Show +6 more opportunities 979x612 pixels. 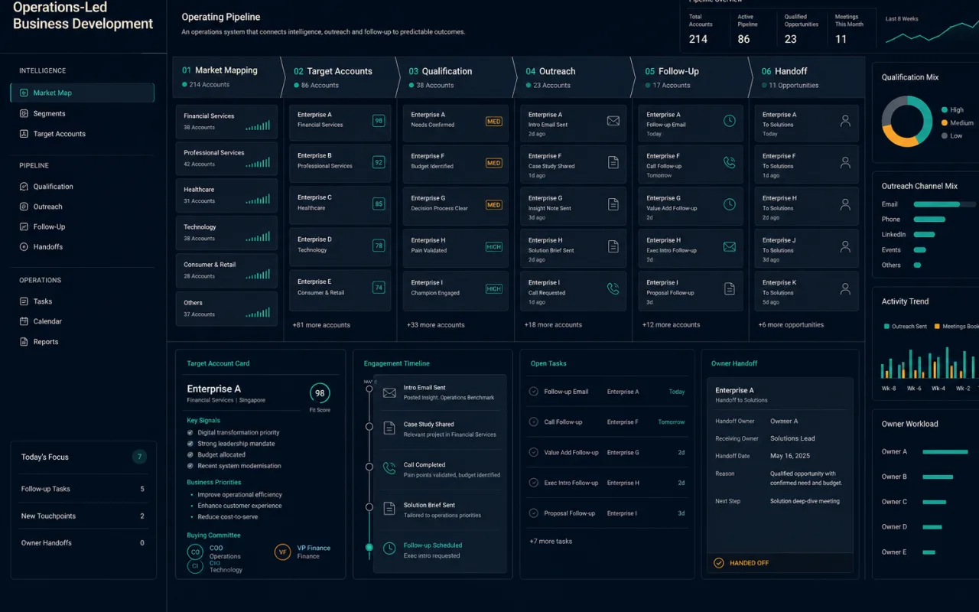pyautogui.click(x=791, y=325)
